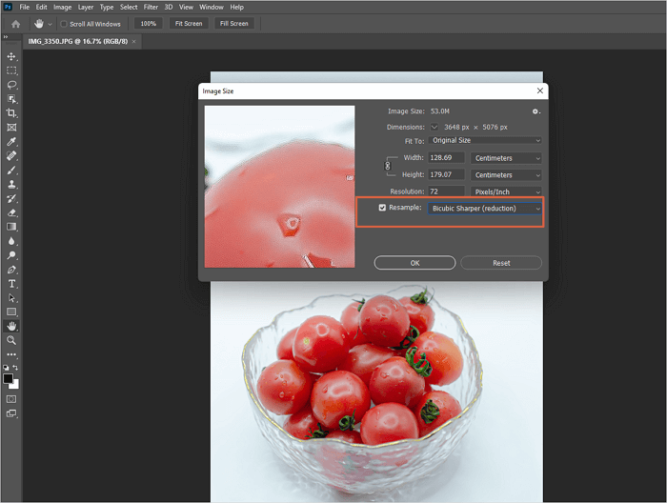
Task: Open the Fit To dropdown
Action: (484, 140)
